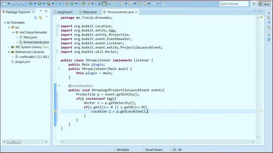Expand the craftbukkit jar node

coord(13,57)
